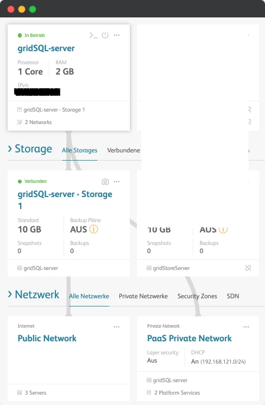Click power icon on gridSQL-server card
Viewport: 265px width, 405px height.
click(x=105, y=35)
